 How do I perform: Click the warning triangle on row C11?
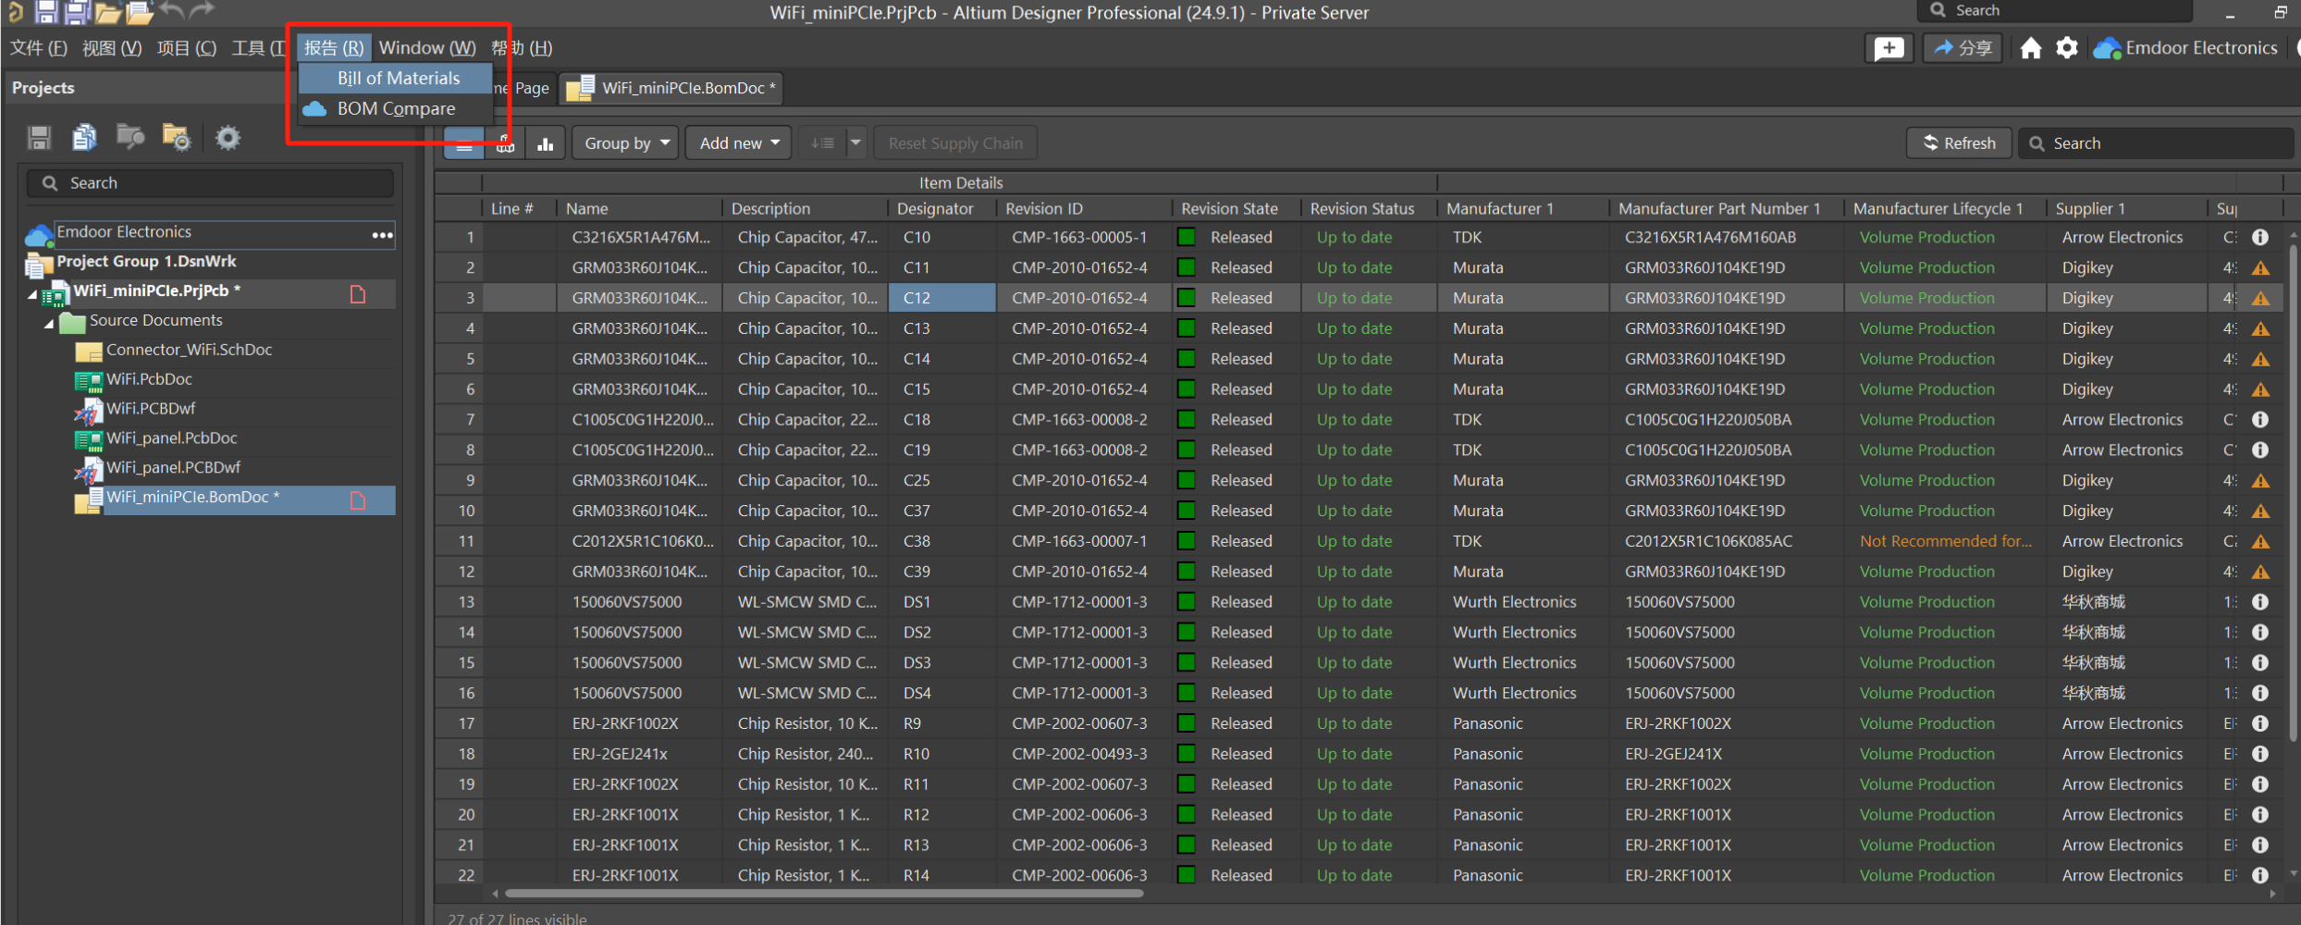(2259, 268)
